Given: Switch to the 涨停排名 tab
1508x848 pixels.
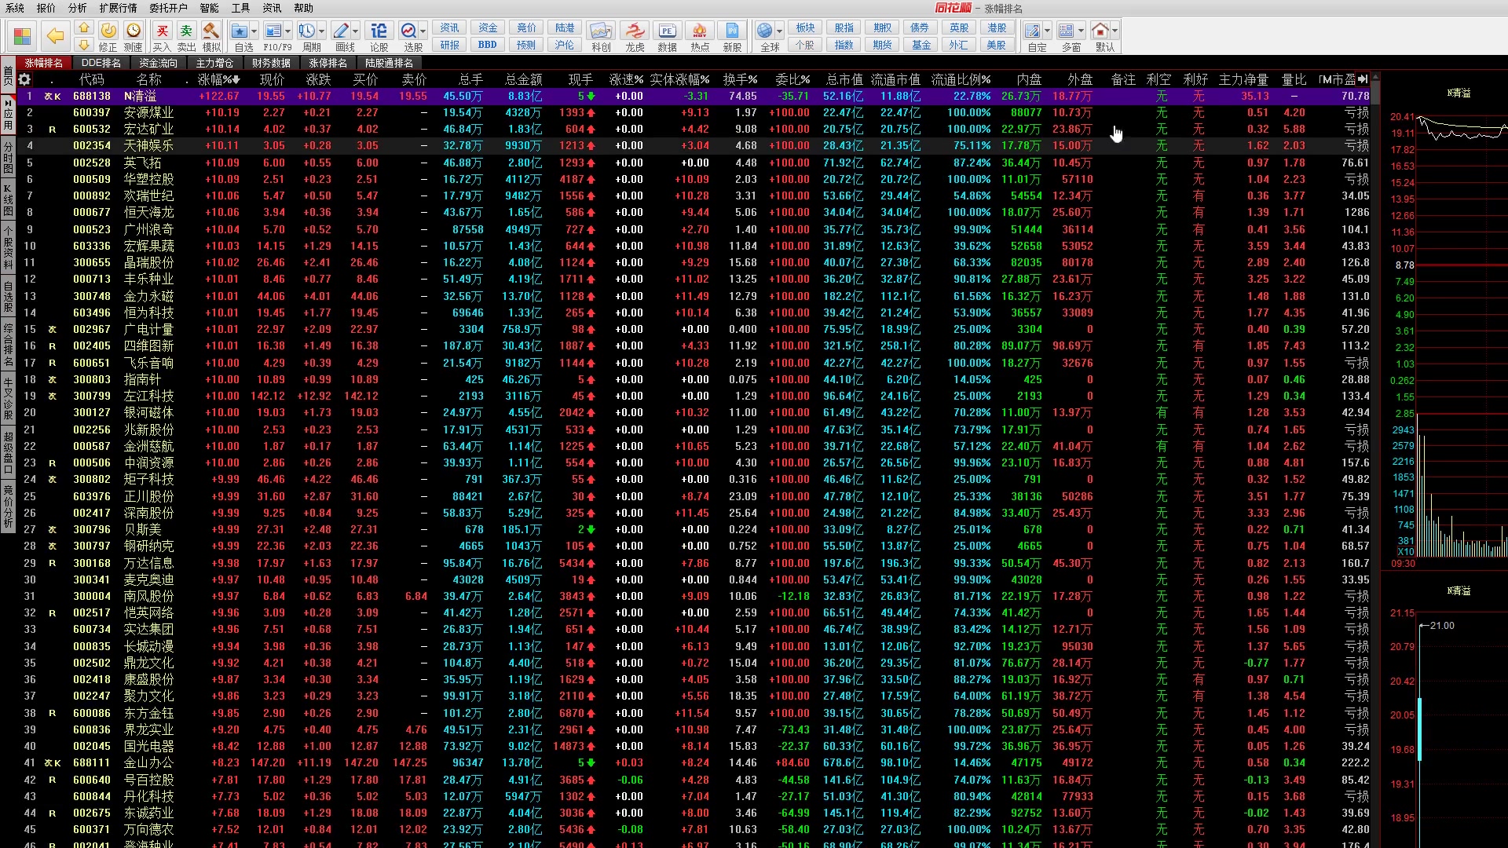Looking at the screenshot, I should point(328,63).
